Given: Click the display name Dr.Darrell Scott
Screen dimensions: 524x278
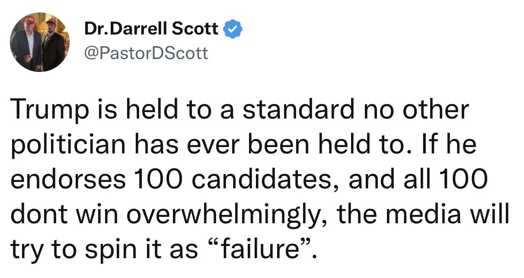Looking at the screenshot, I should click(x=151, y=29).
